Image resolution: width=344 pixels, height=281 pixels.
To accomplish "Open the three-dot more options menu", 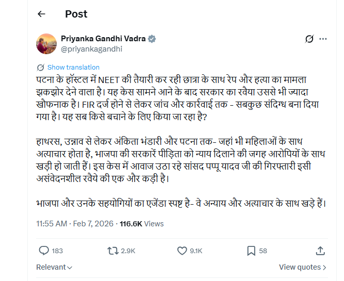I will [323, 39].
